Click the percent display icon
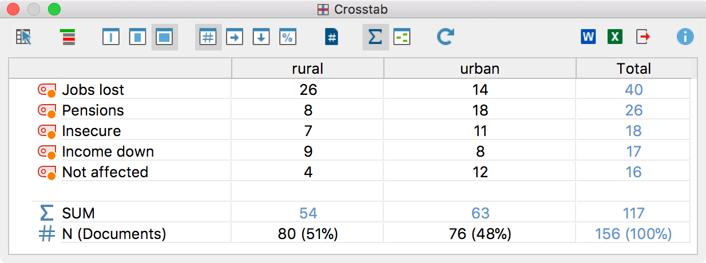706x263 pixels. click(x=287, y=38)
